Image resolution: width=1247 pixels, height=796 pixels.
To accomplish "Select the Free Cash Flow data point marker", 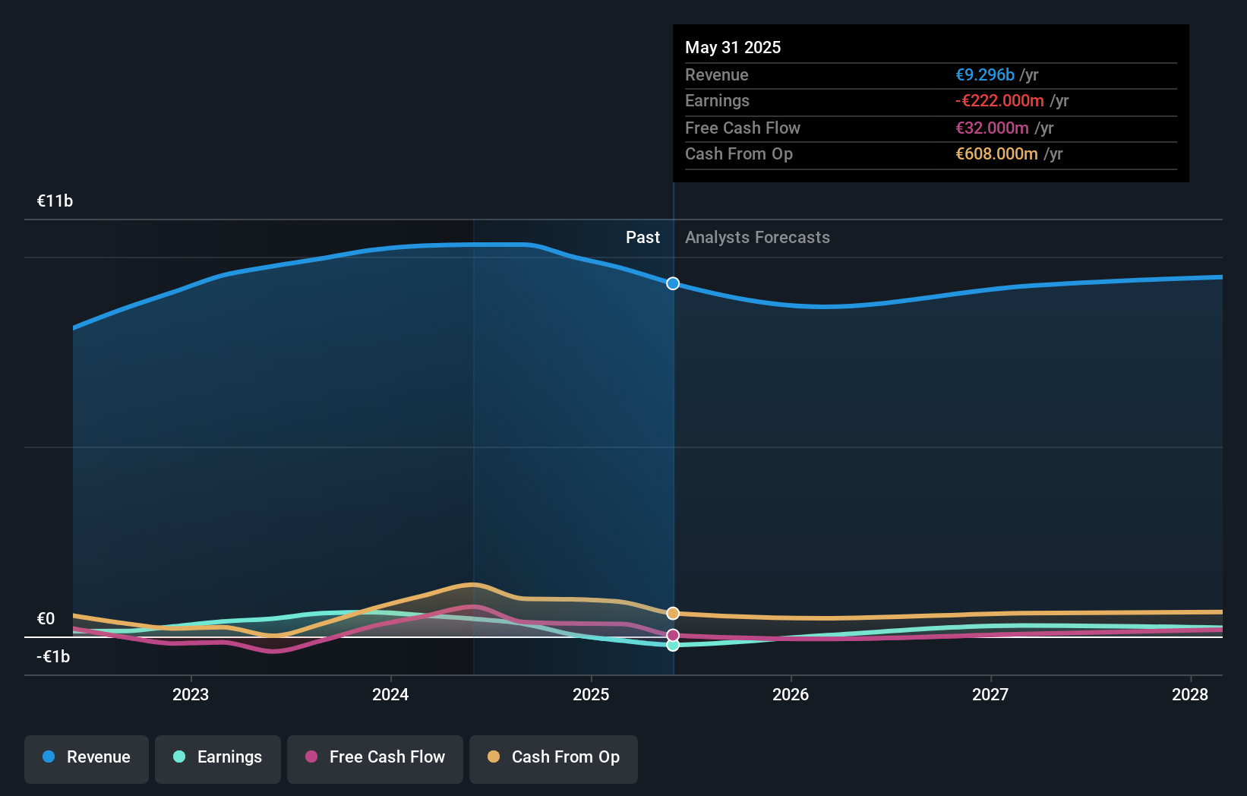I will pos(673,635).
